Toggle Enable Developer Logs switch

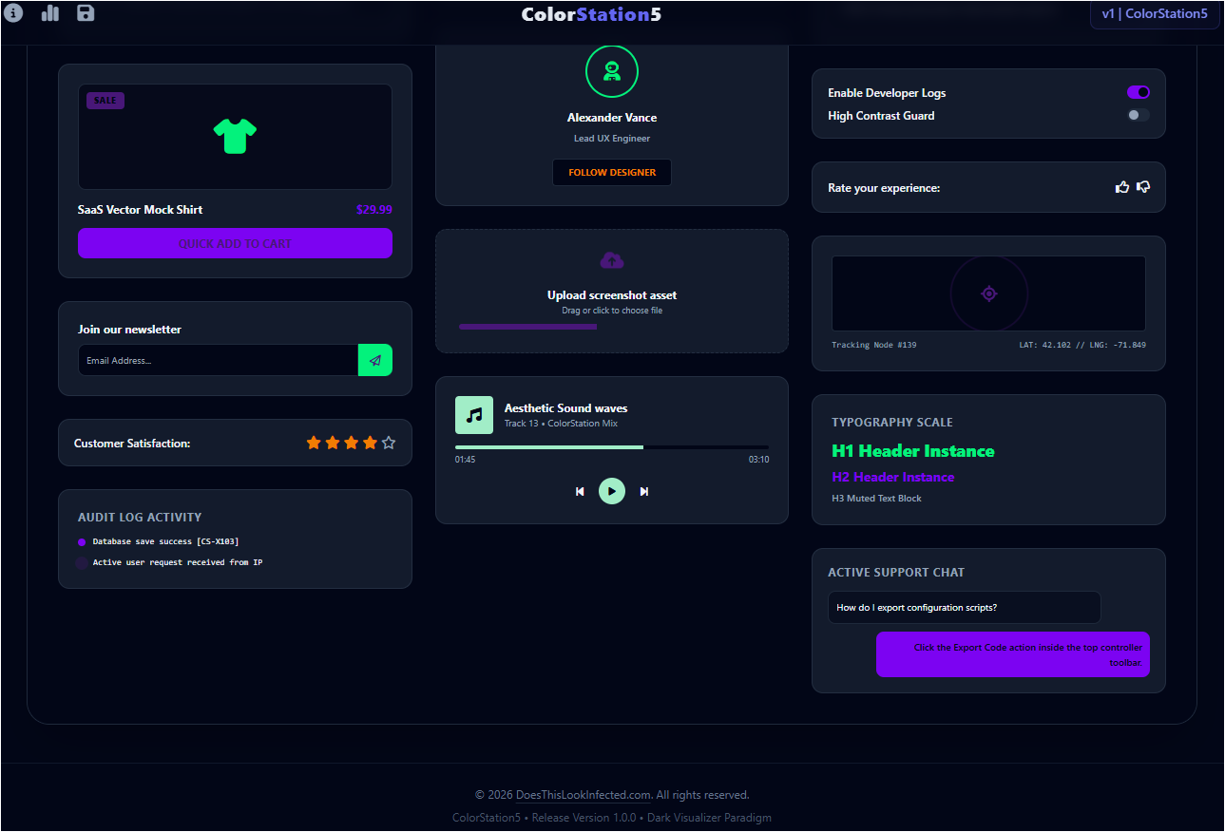point(1139,92)
